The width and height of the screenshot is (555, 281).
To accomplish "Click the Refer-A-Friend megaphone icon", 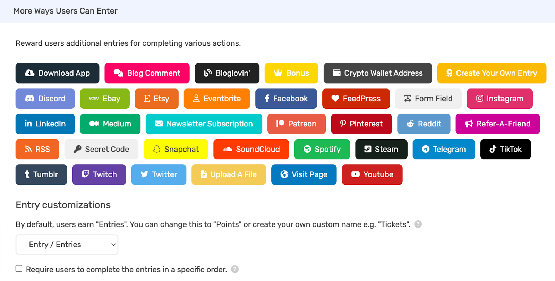I will point(469,124).
